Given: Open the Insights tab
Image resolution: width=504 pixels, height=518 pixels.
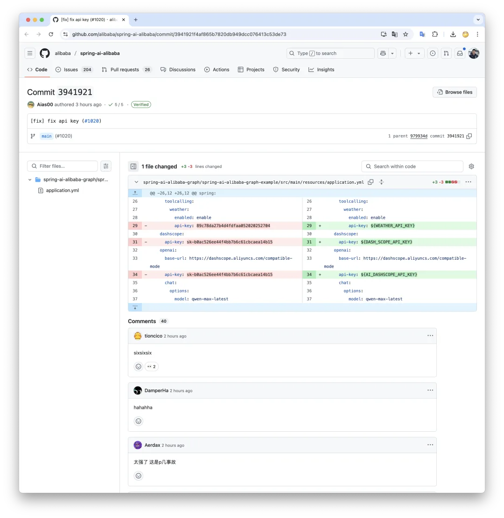Looking at the screenshot, I should click(x=322, y=69).
